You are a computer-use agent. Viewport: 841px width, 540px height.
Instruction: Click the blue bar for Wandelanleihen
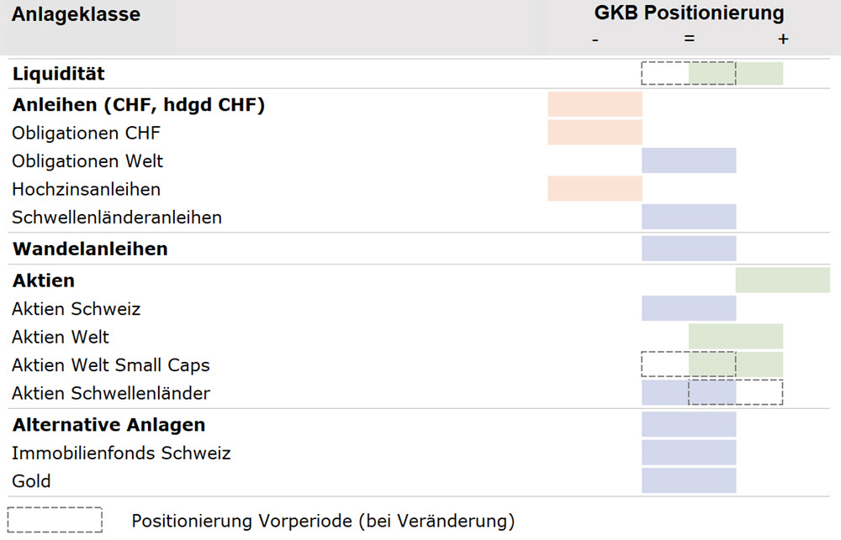pyautogui.click(x=689, y=249)
